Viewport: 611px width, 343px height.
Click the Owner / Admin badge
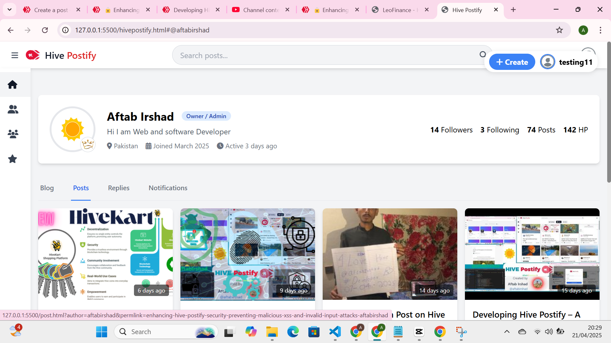click(206, 116)
